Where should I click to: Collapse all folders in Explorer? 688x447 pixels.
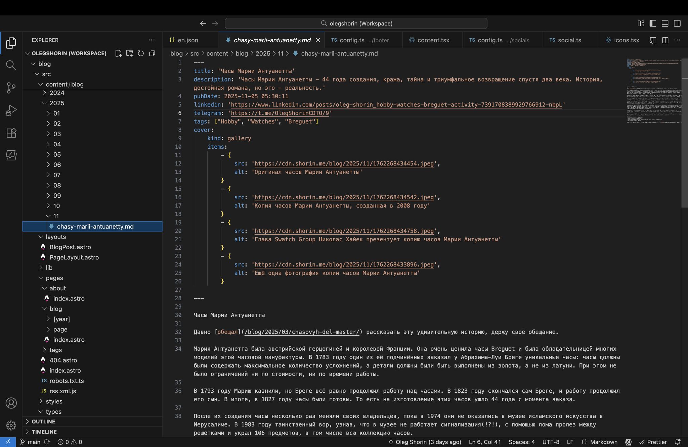point(152,53)
